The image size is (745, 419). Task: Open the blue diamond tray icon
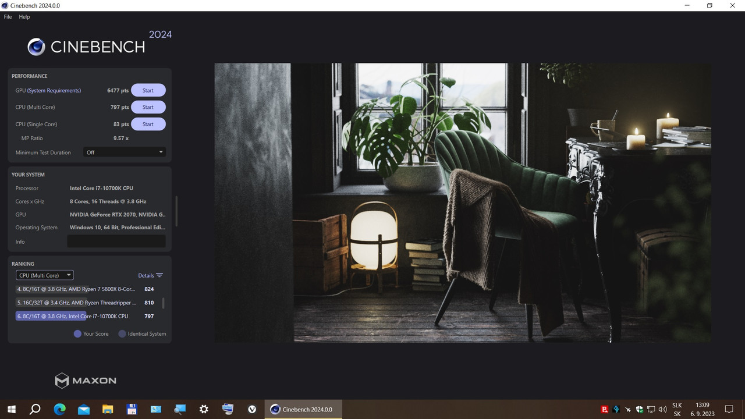(616, 410)
